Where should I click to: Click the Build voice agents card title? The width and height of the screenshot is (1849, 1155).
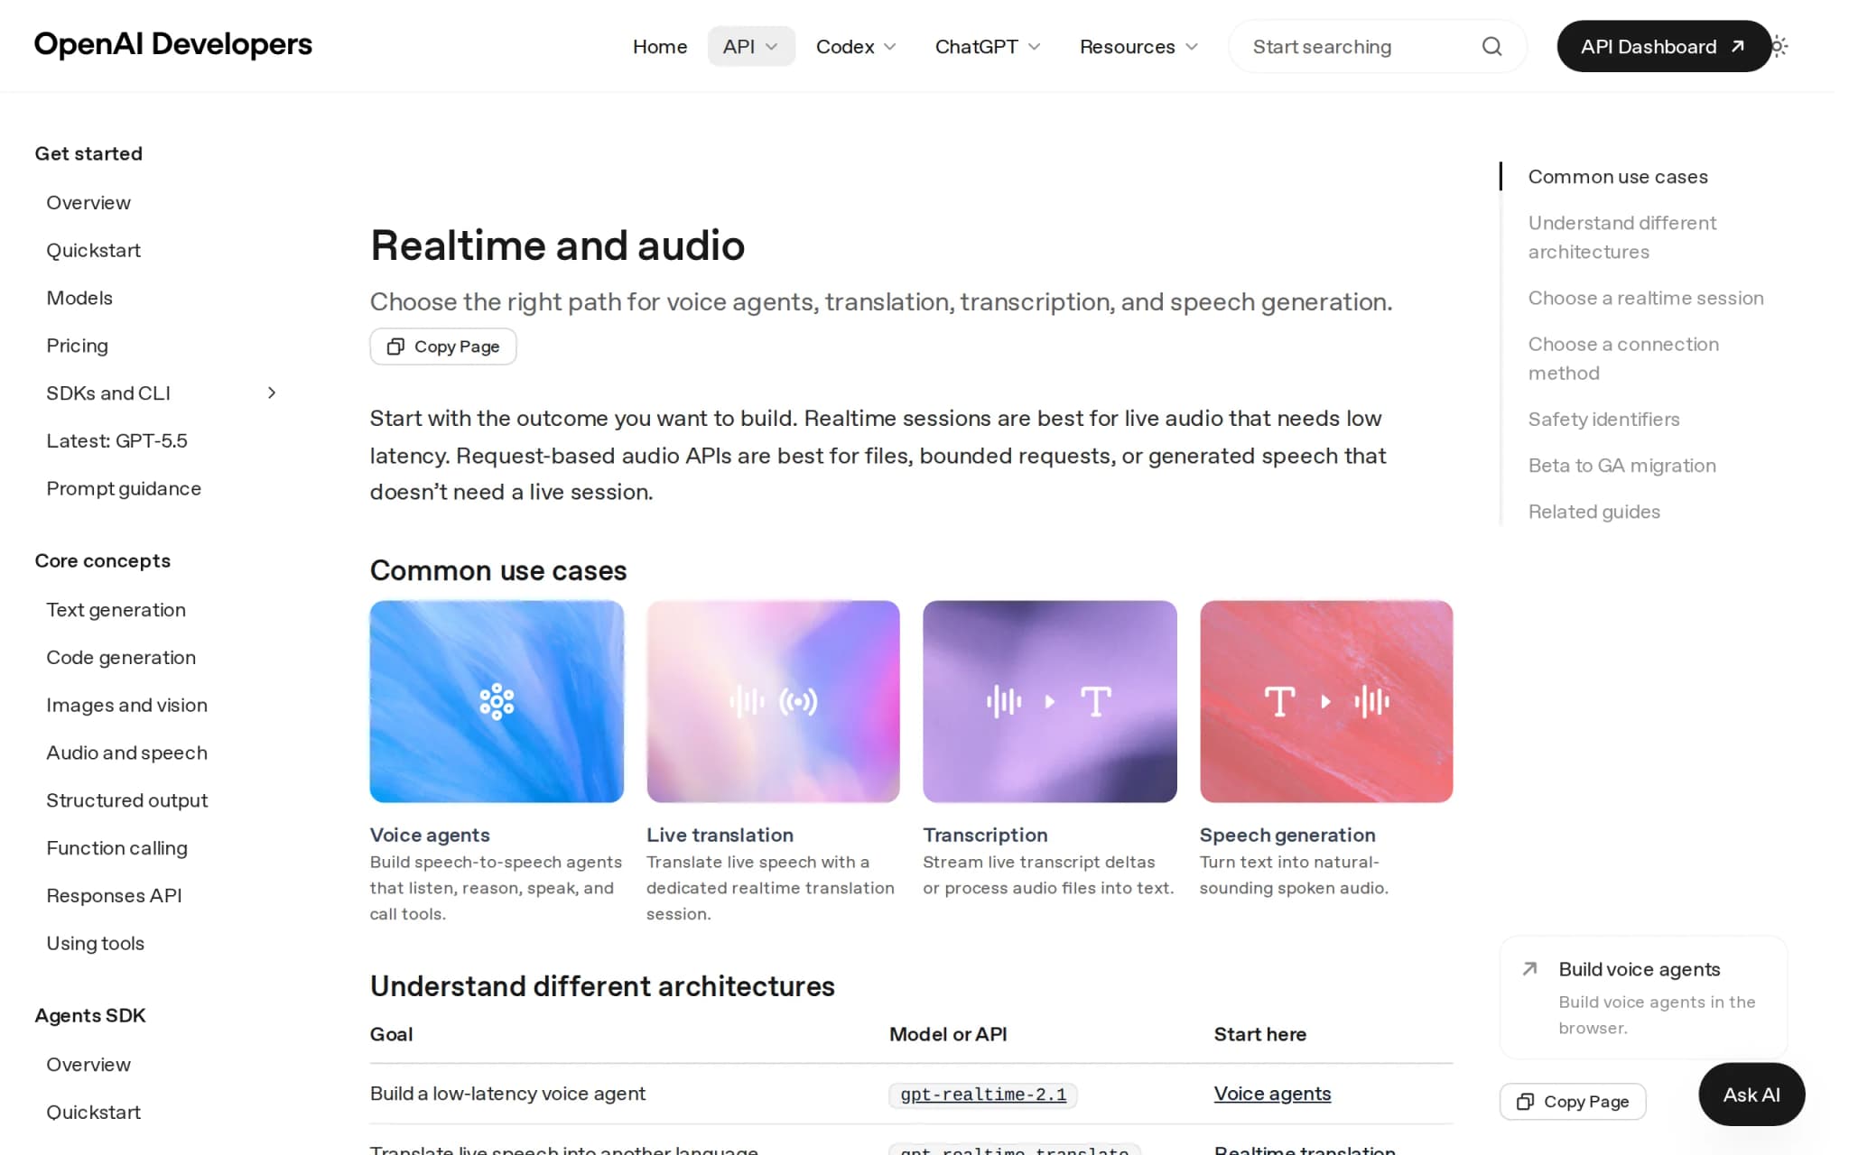pos(1639,969)
